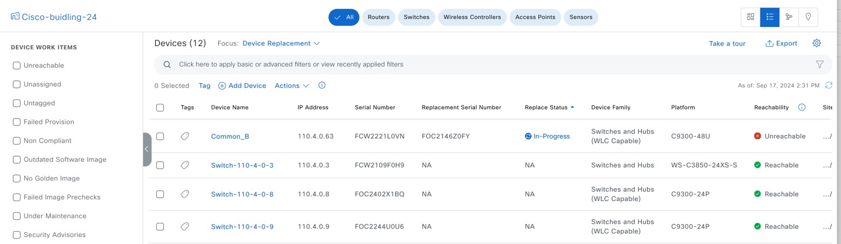The image size is (841, 244).
Task: Check the Outdated Software Image filter
Action: (x=17, y=160)
